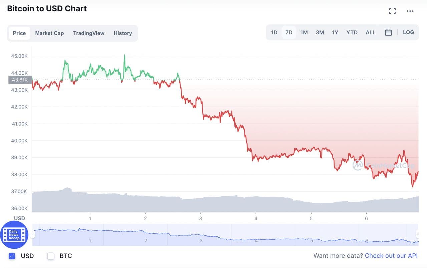Follow the Check out our API link
Viewport: 427px width, 268px height.
(x=391, y=256)
